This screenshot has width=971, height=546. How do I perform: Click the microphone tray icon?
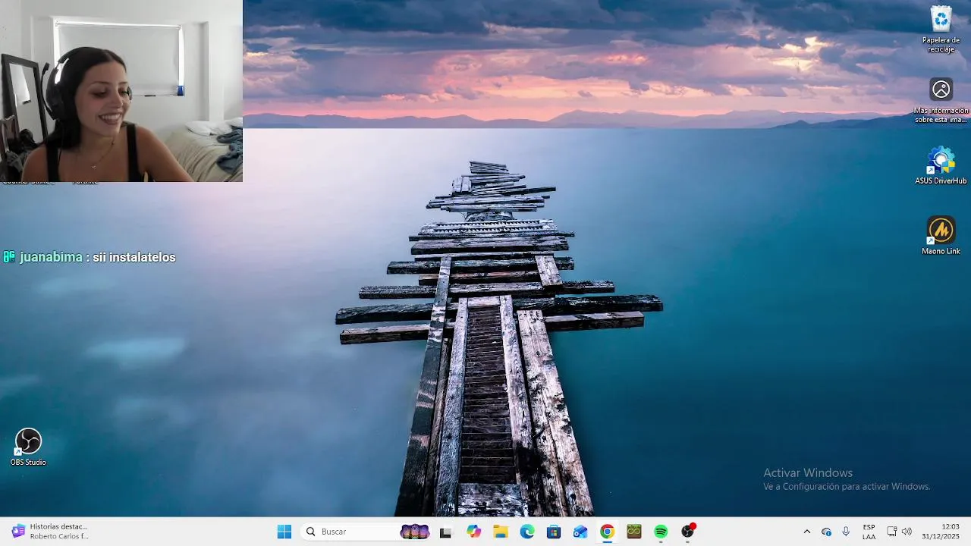click(x=846, y=532)
